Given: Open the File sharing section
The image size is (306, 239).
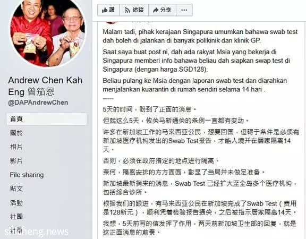Looking at the screenshot, I should click(27, 175).
